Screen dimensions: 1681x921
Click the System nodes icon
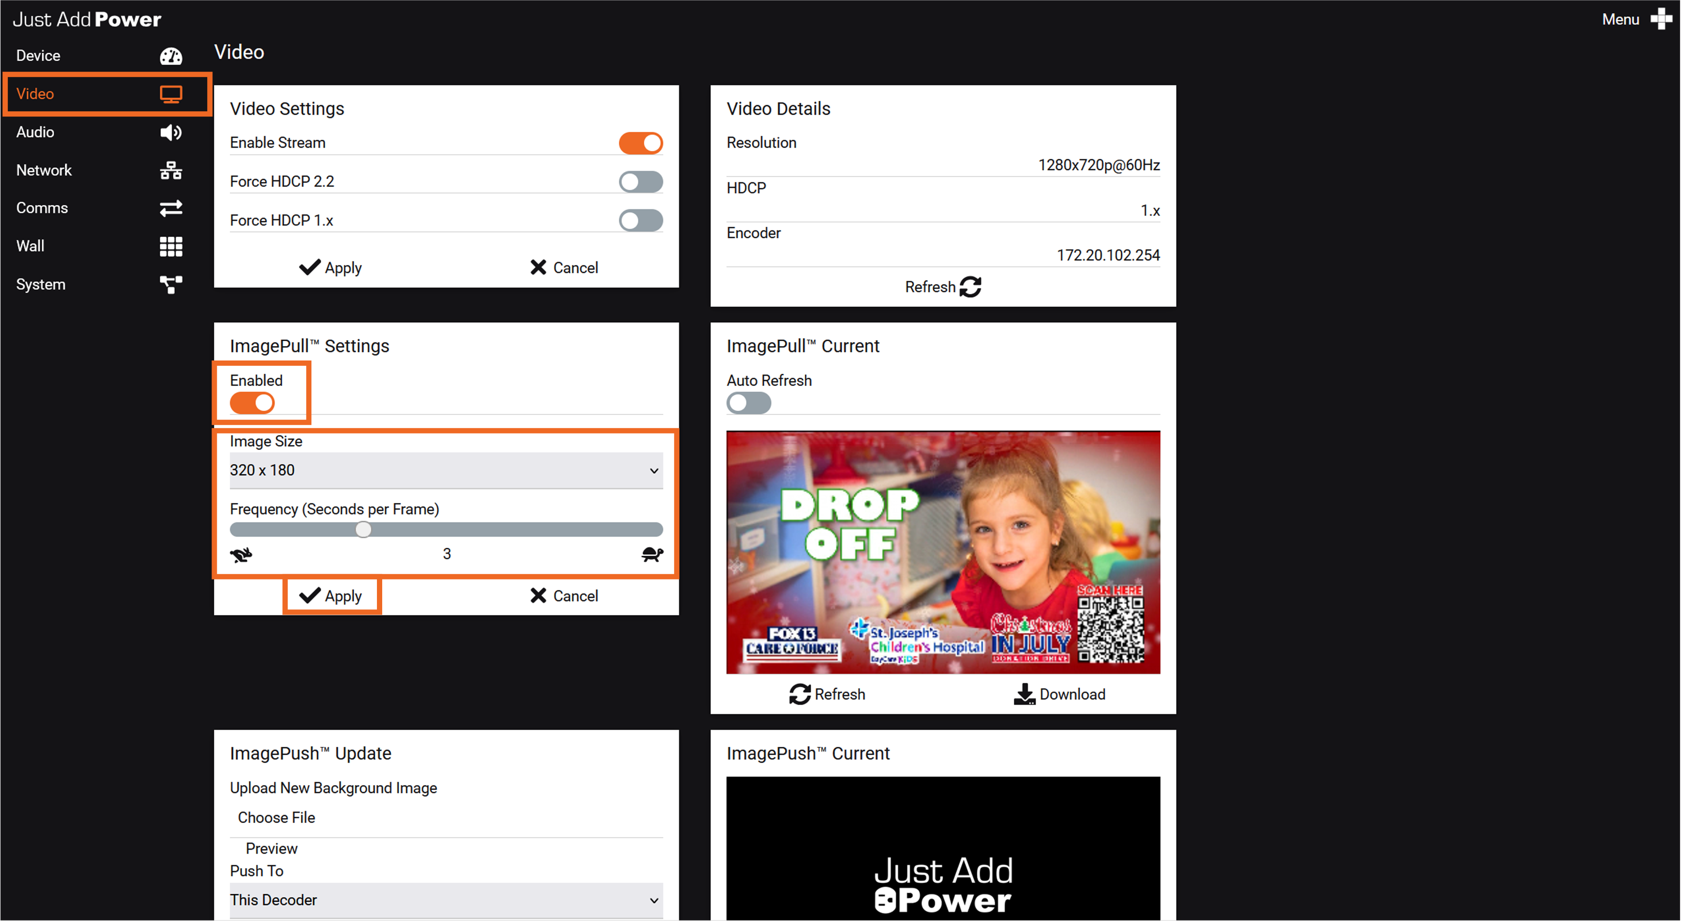(x=171, y=284)
